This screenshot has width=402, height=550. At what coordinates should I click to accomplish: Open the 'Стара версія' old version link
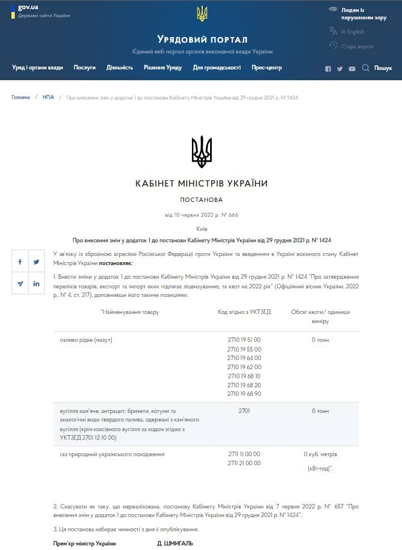click(357, 47)
